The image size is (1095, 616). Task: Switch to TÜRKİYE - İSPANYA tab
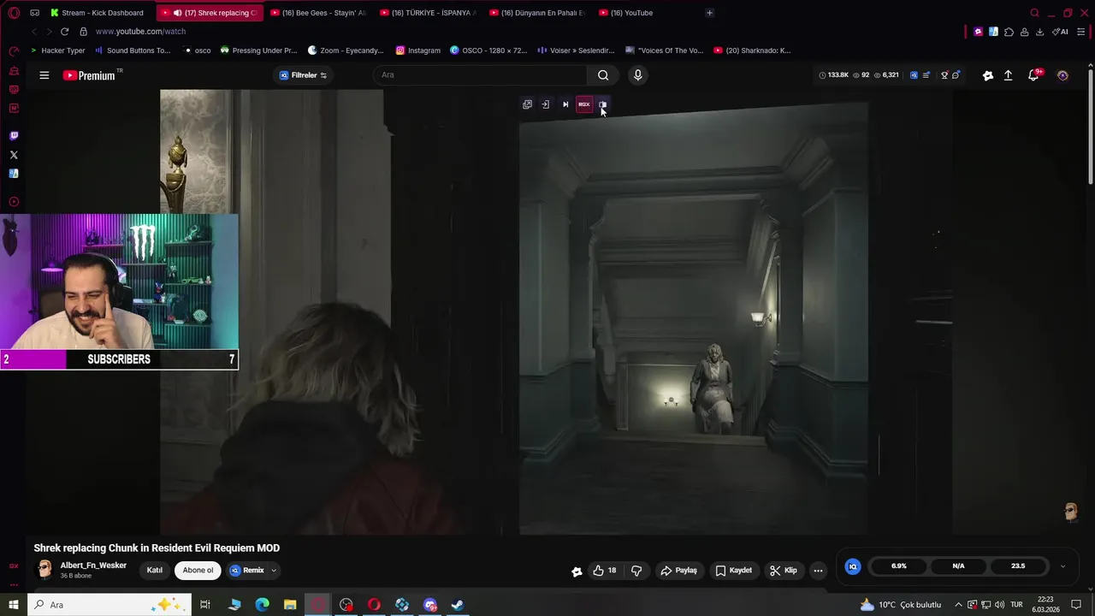point(428,13)
